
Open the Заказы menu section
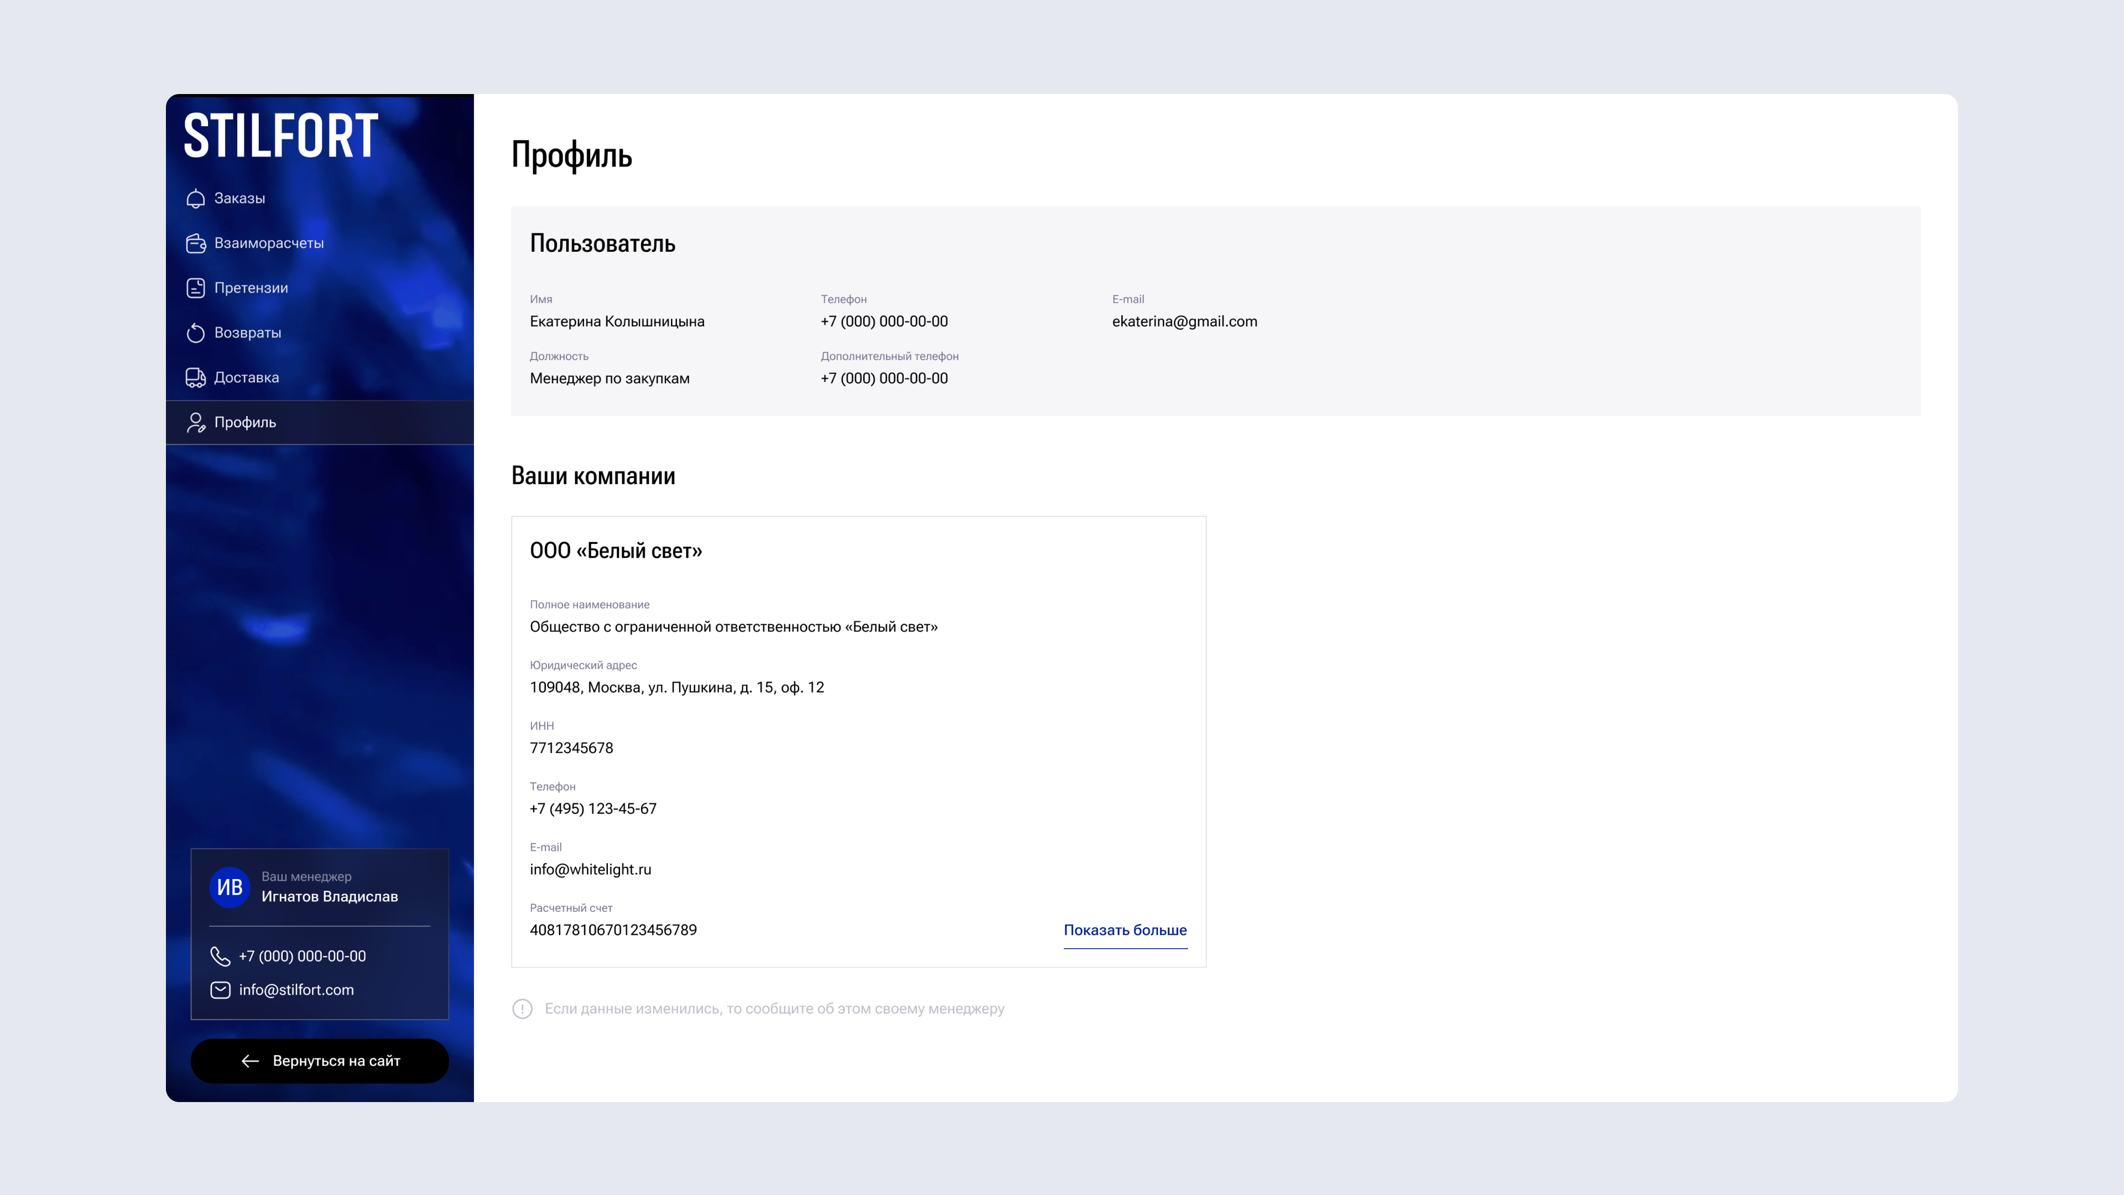click(x=239, y=199)
